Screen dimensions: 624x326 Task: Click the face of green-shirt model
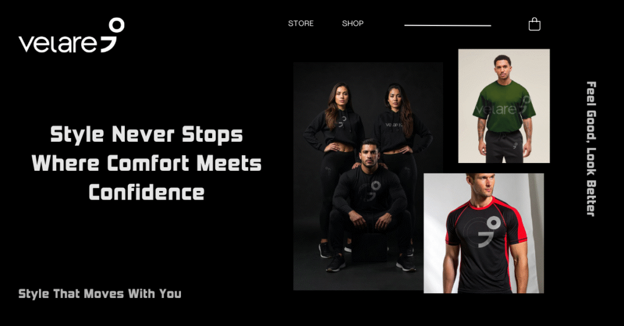point(503,69)
